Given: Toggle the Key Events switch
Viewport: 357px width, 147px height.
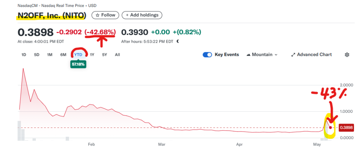Looking at the screenshot, I should [207, 55].
